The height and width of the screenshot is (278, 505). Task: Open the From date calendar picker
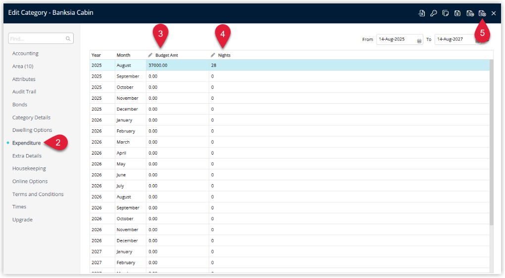pyautogui.click(x=419, y=41)
